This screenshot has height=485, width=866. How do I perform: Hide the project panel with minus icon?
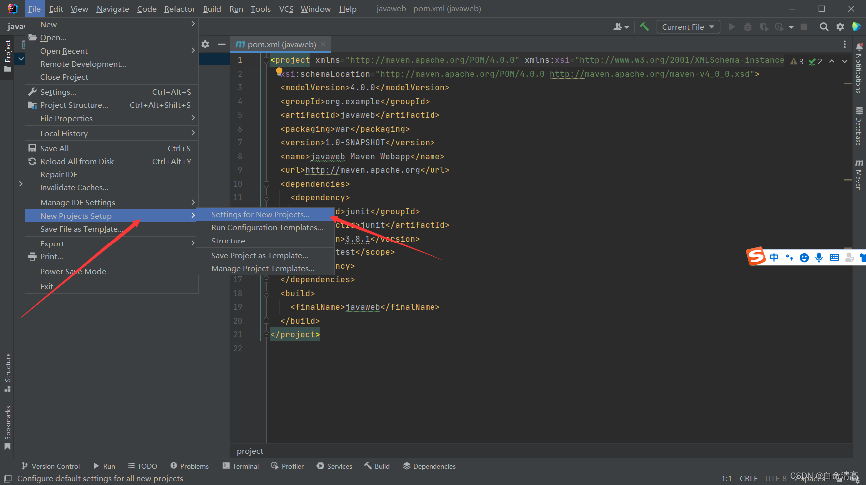point(222,44)
